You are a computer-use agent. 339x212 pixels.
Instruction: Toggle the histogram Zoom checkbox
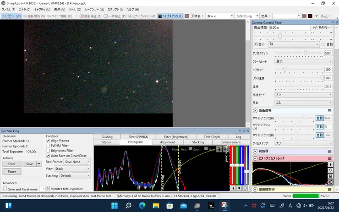[x=191, y=149]
